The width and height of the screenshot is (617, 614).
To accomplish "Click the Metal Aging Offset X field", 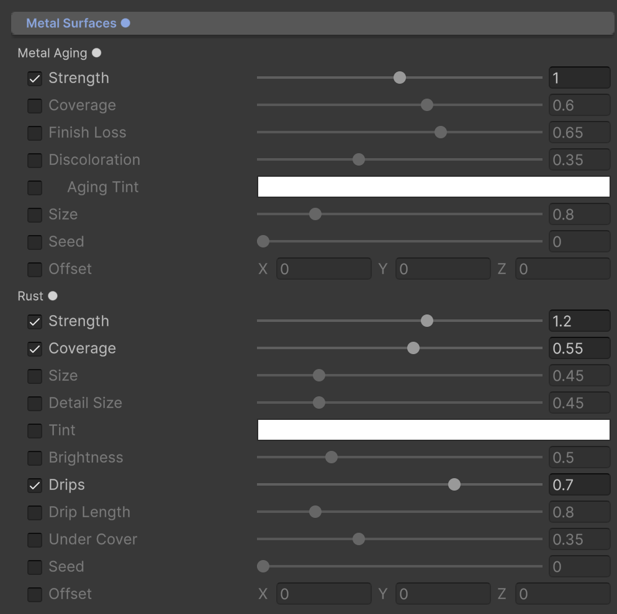I will pos(324,269).
